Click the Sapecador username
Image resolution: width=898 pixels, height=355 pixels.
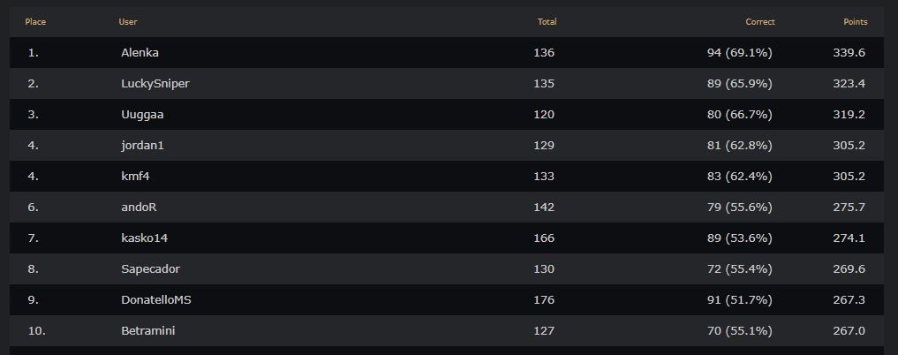[150, 269]
